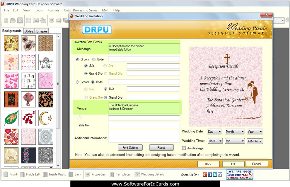The image size is (290, 187).
Task: Select the paisley flower background
Action: [28, 43]
